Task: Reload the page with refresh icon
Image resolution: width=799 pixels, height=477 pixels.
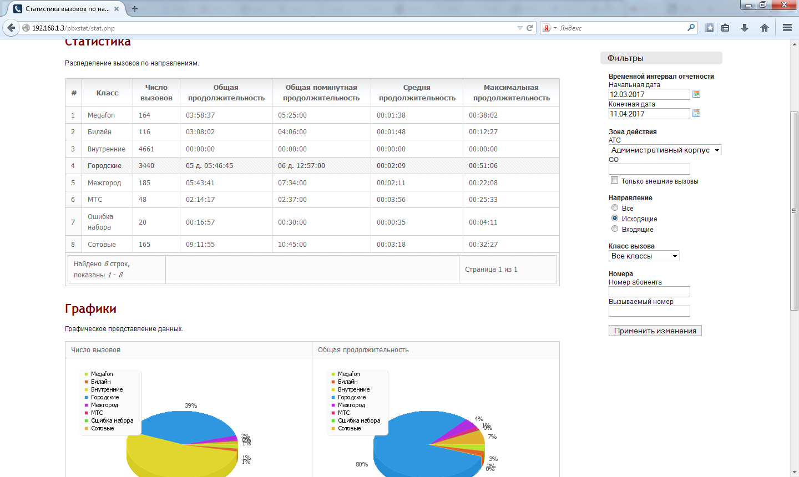Action: 530,28
